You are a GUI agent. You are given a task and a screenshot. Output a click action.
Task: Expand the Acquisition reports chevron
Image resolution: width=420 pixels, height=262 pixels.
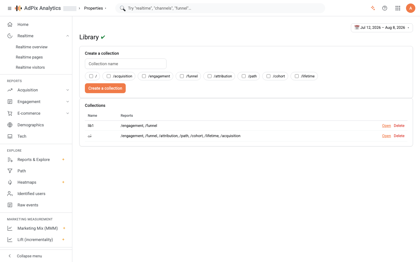pyautogui.click(x=68, y=90)
